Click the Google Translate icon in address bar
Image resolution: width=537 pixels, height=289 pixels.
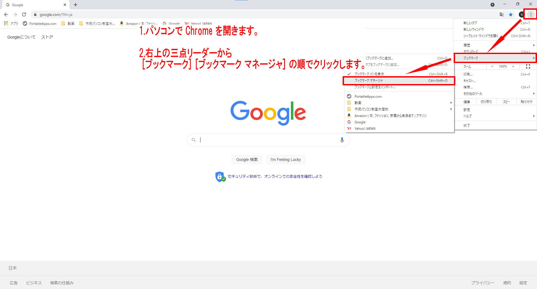502,15
